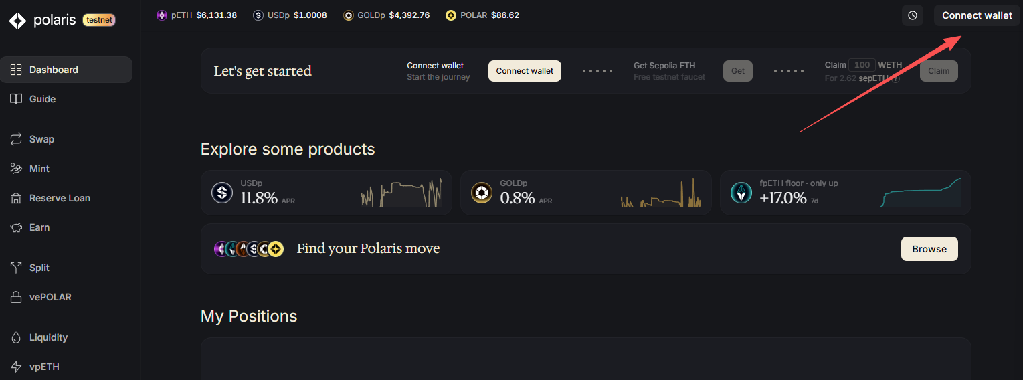Select the pETH token icon in the ticker
This screenshot has width=1023, height=380.
point(162,15)
